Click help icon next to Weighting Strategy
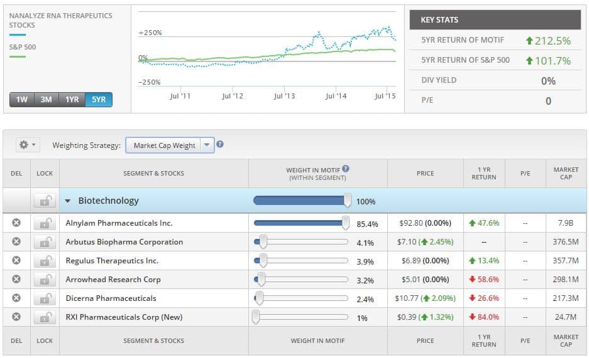 tap(220, 145)
